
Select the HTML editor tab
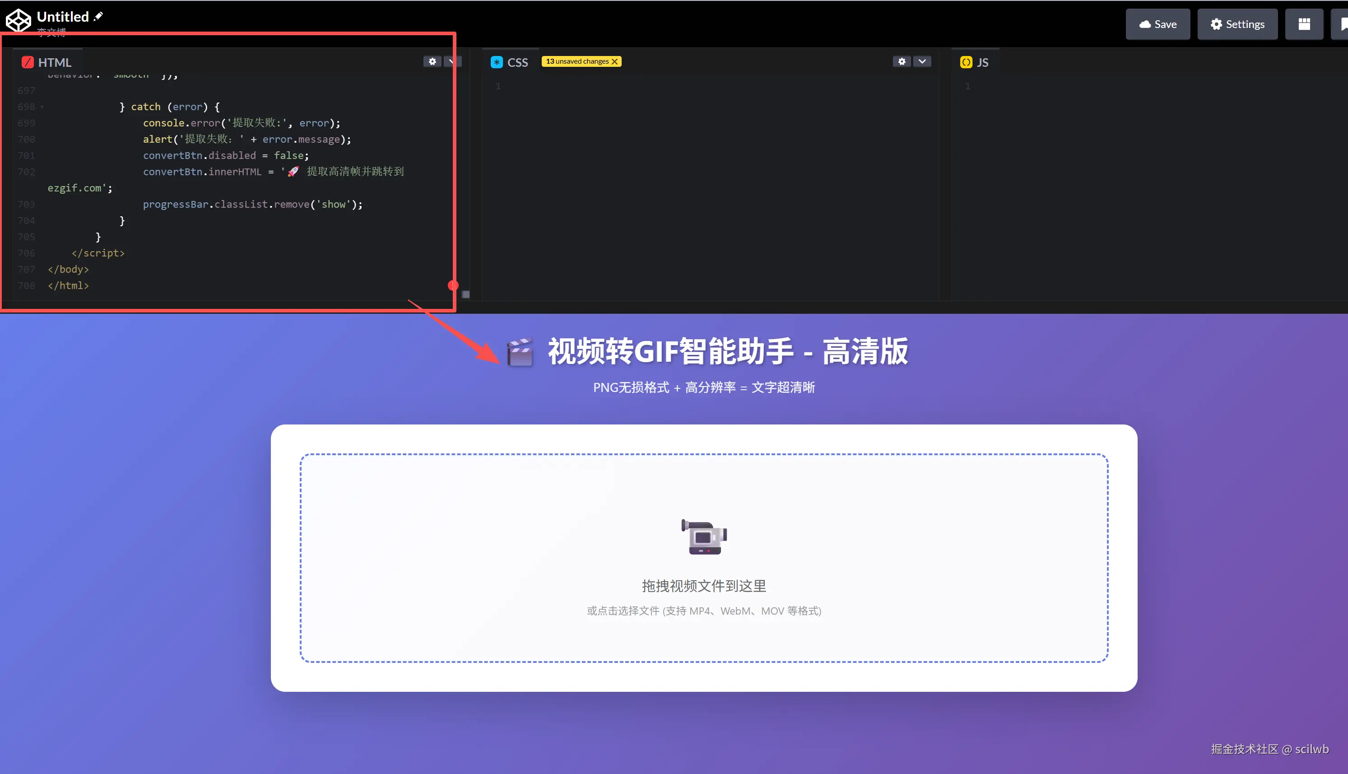tap(54, 62)
